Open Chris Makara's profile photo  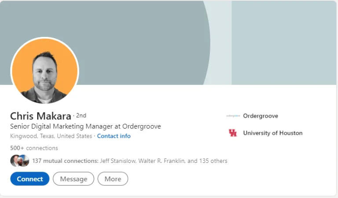pos(44,71)
